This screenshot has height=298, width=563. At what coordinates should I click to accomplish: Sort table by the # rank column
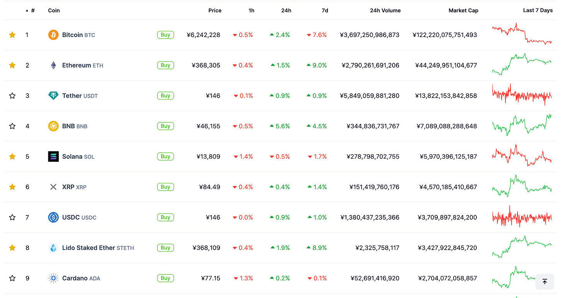click(x=31, y=10)
